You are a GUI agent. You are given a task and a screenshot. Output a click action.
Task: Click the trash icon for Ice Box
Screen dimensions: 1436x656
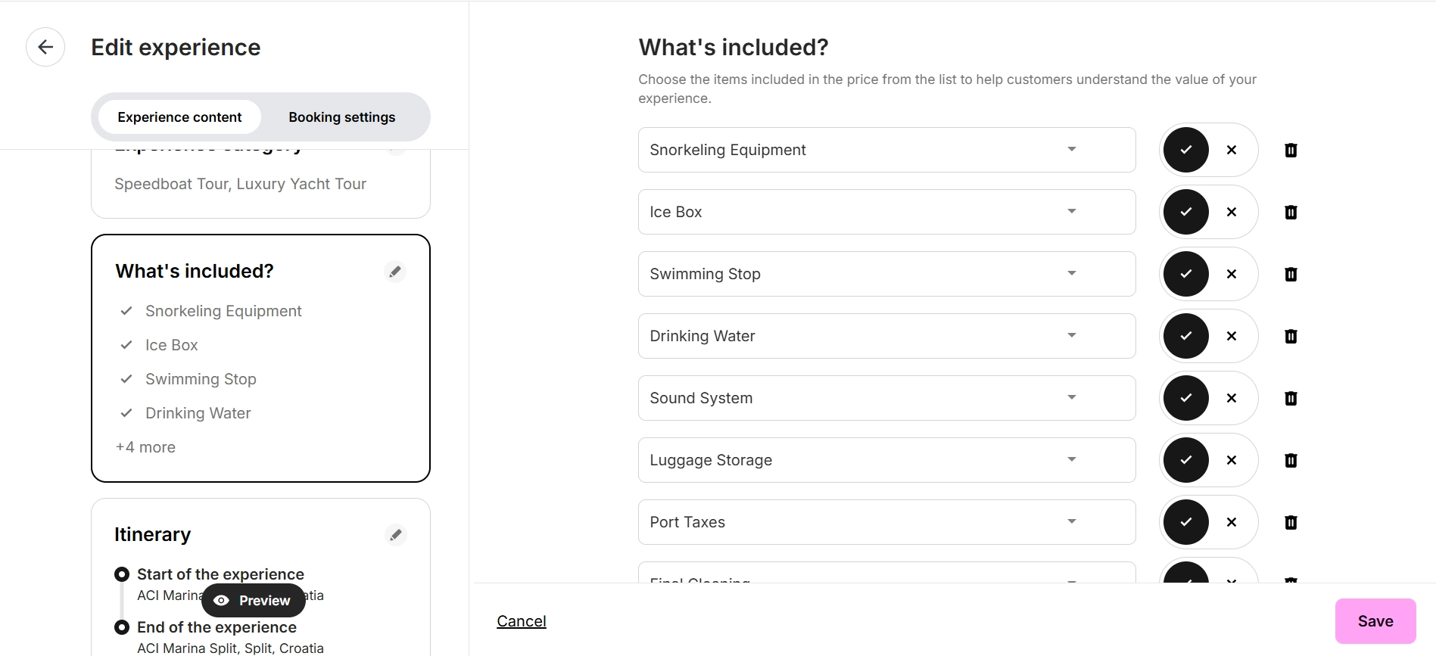pos(1291,213)
